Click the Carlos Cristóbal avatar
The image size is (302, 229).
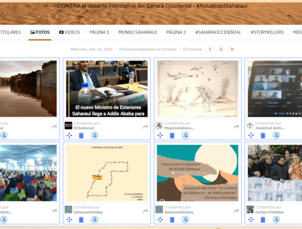(x=250, y=210)
